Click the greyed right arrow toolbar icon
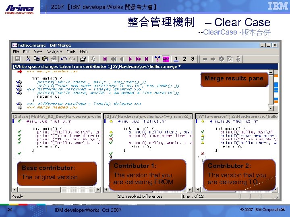290x217 pixels. (213, 59)
